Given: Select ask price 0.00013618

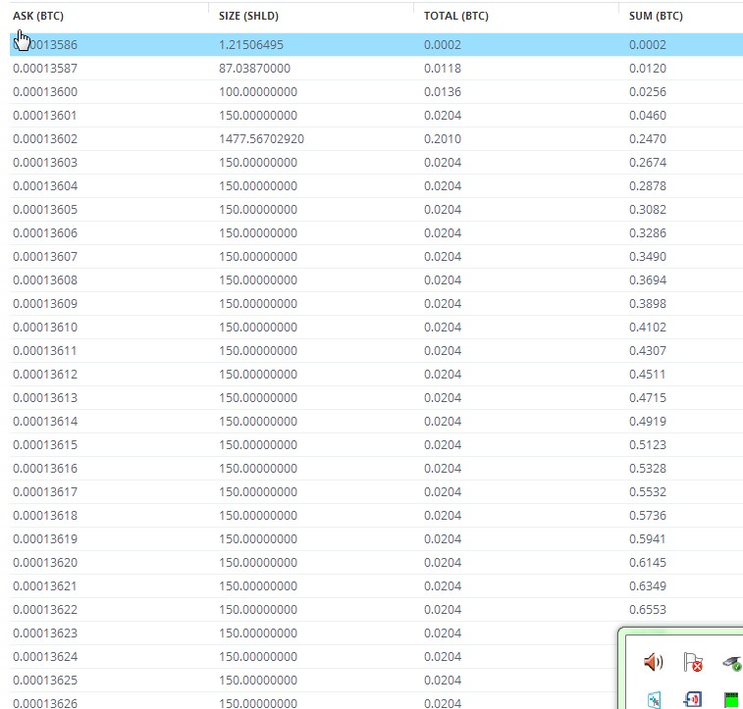Looking at the screenshot, I should tap(45, 516).
